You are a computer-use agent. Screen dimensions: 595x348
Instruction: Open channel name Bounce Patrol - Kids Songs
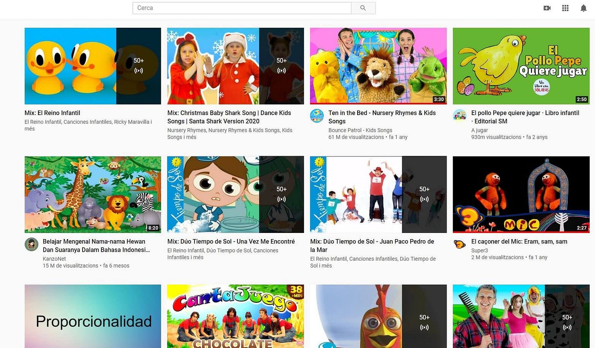(x=360, y=130)
